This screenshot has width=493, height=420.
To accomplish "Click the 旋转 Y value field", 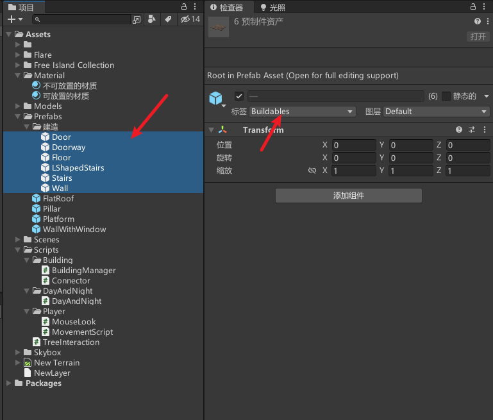I will [411, 158].
